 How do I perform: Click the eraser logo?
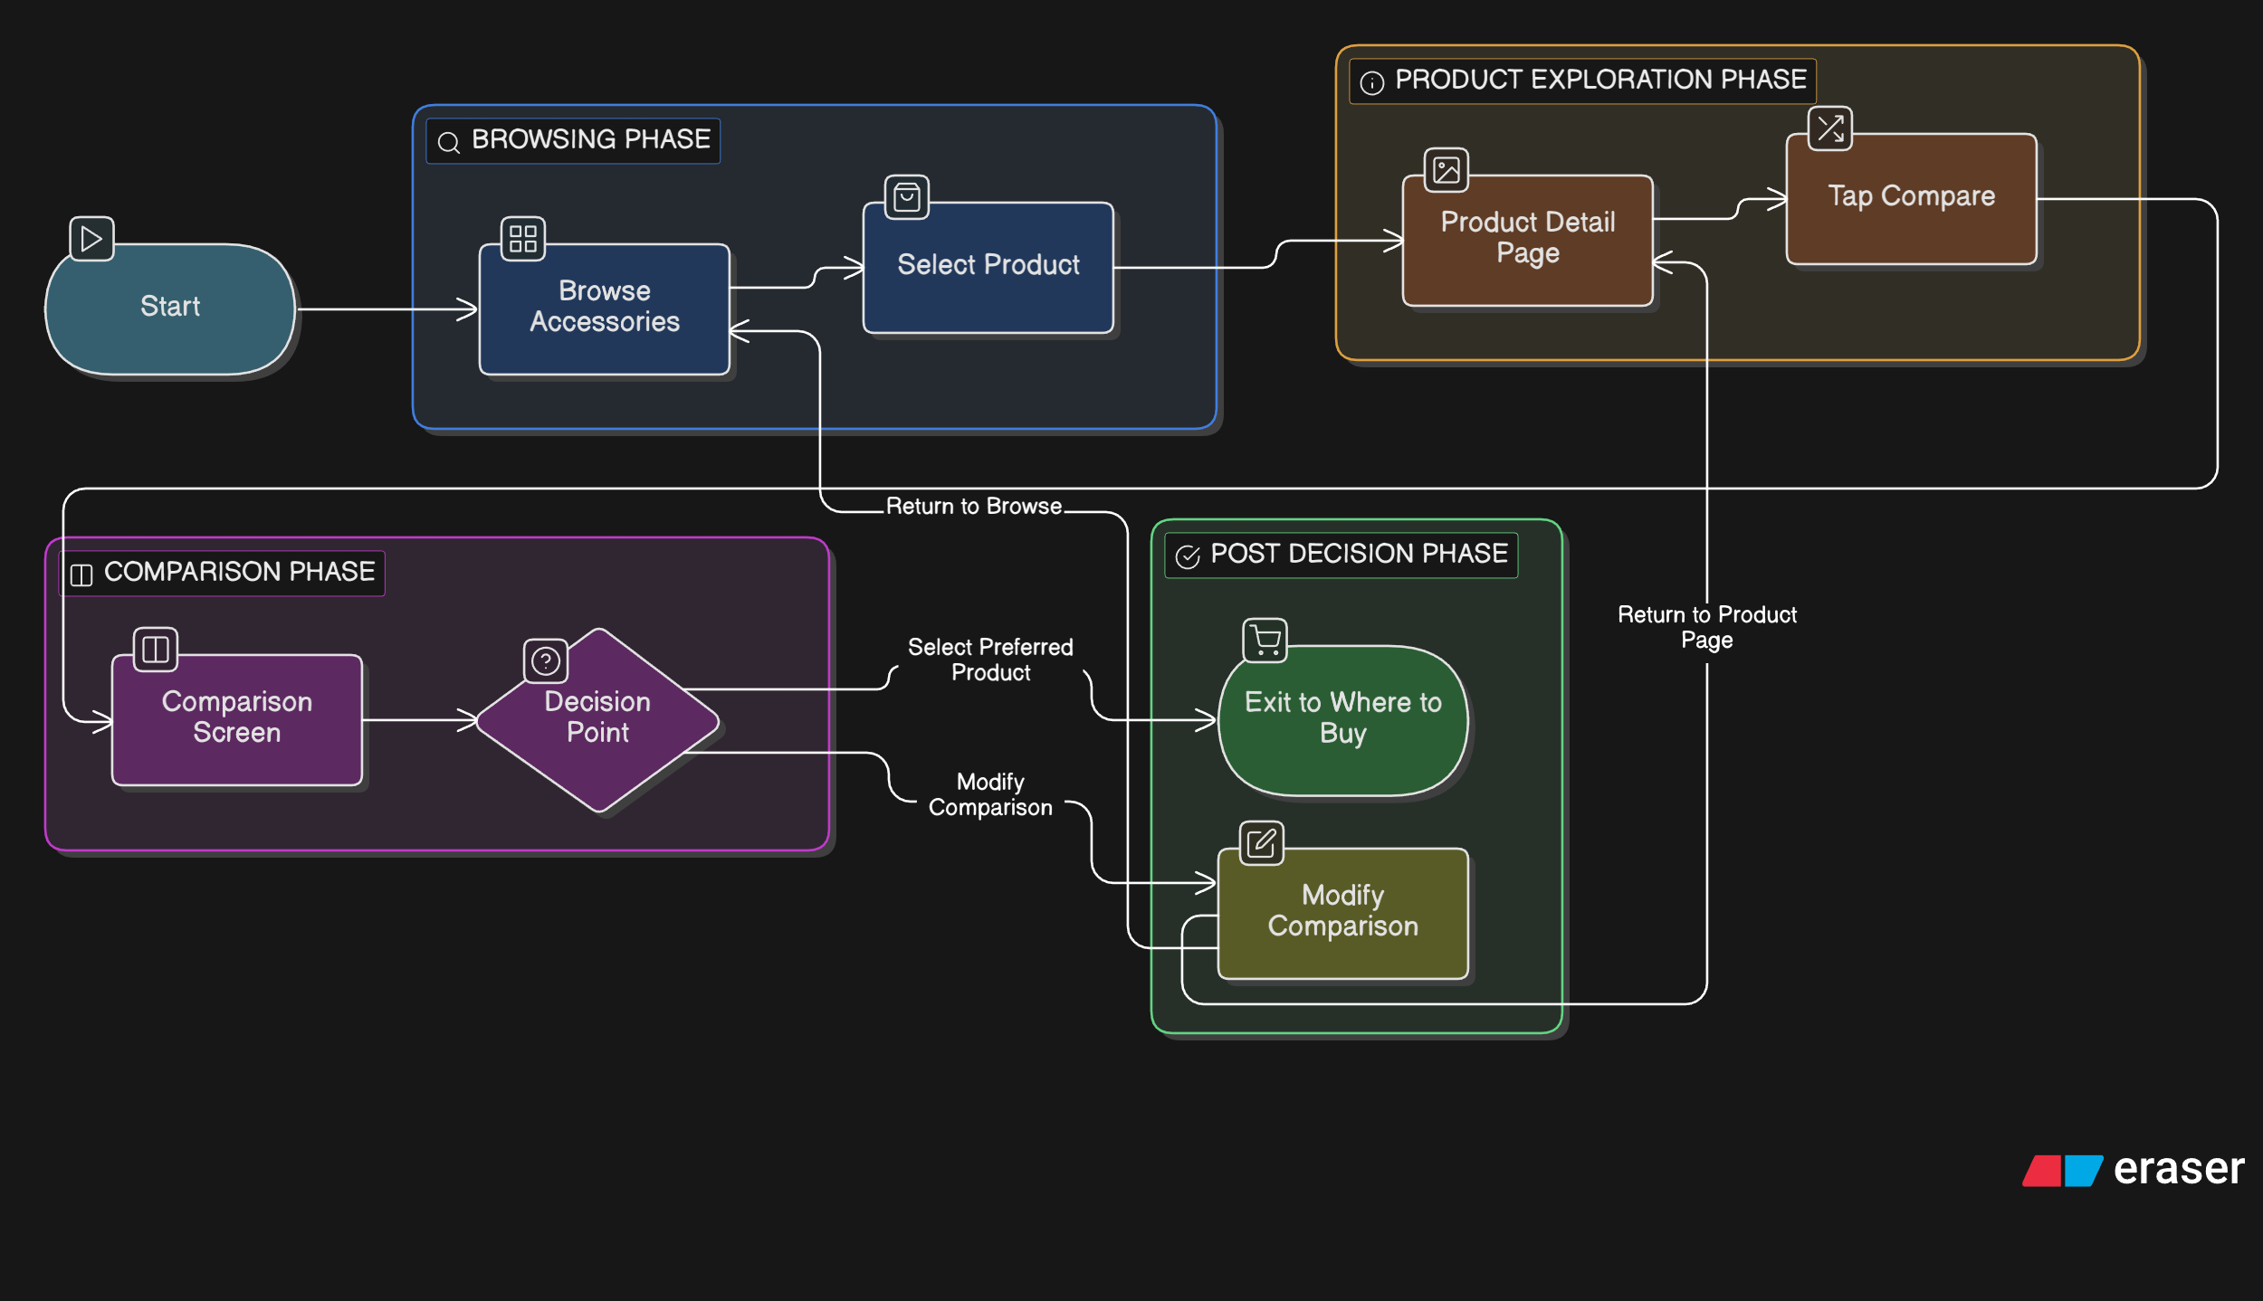point(2134,1169)
